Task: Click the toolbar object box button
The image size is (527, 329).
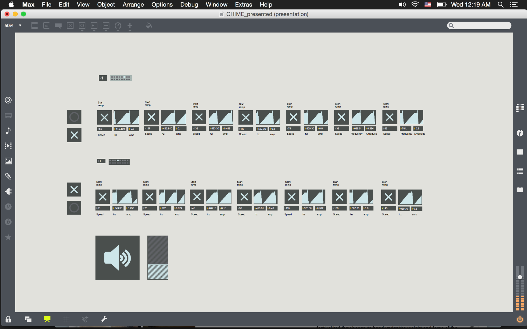Action: click(34, 26)
